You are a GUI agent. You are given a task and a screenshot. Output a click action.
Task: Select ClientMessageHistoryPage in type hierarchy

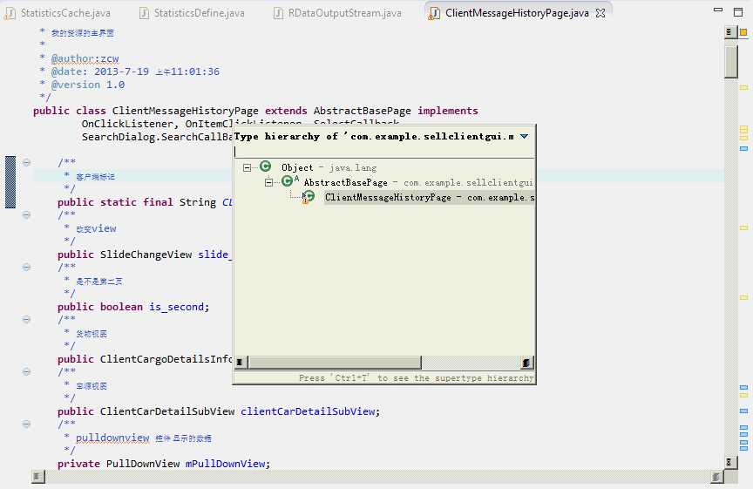(430, 197)
